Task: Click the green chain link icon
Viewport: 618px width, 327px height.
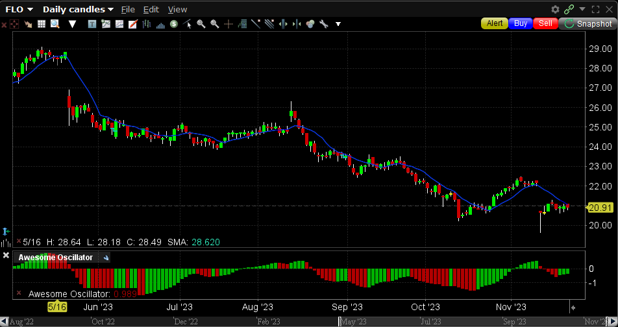Action: coord(569,9)
